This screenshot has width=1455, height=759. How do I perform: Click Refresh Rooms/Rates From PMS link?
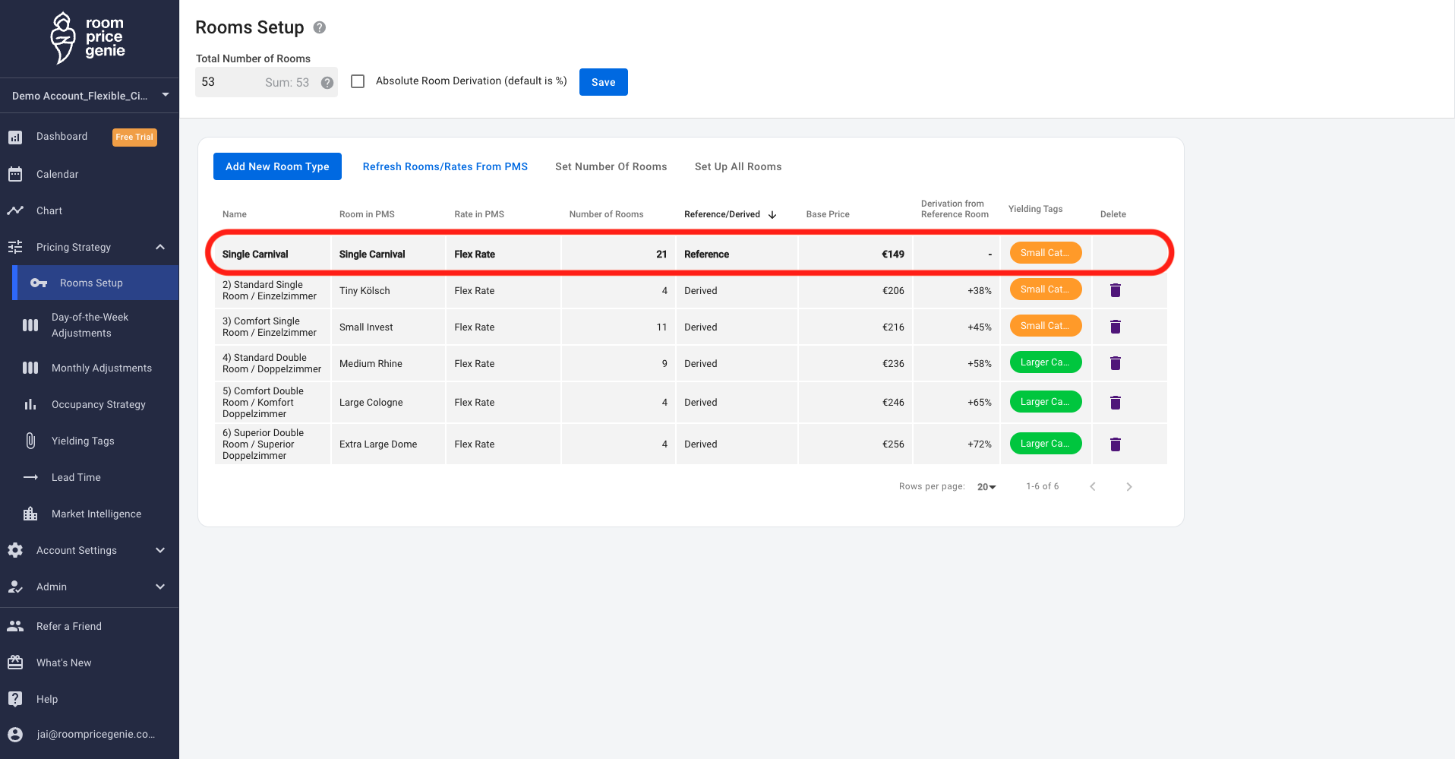(445, 166)
